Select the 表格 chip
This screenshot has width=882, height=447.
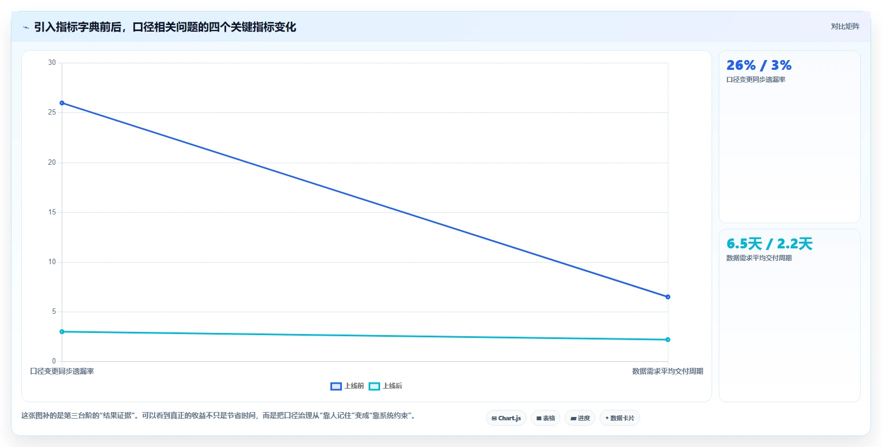pos(546,418)
